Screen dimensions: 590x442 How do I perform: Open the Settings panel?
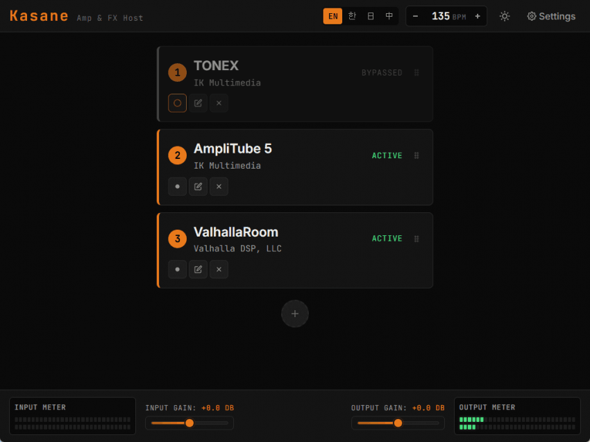[x=551, y=16]
